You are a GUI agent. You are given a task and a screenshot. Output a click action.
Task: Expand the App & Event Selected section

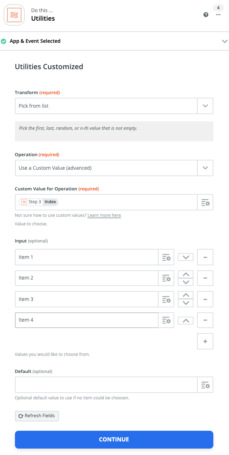tap(224, 41)
